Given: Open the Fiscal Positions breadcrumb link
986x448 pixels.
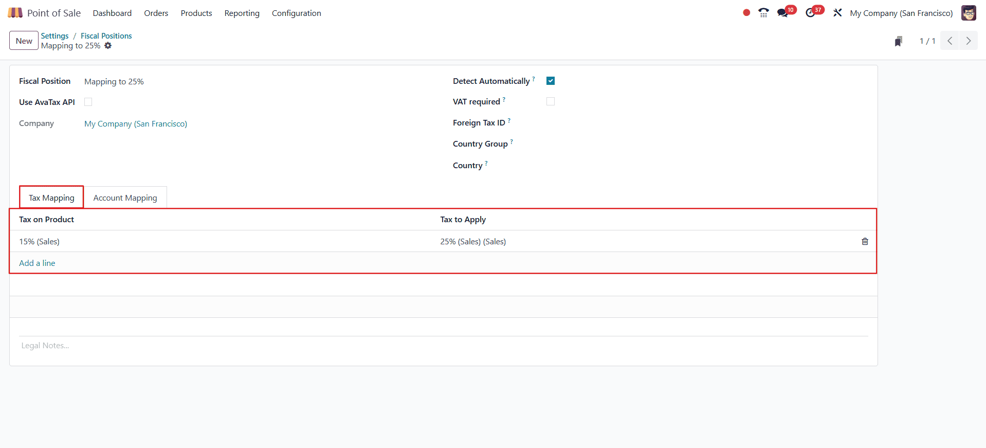Looking at the screenshot, I should click(106, 36).
